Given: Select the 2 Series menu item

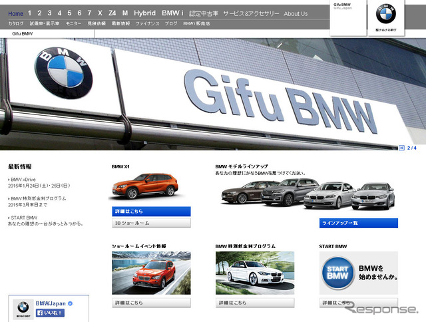Looking at the screenshot, I should (x=39, y=13).
